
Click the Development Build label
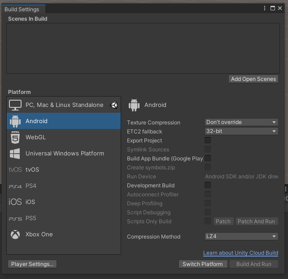[x=151, y=186]
